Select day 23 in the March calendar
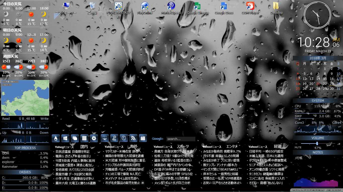 pyautogui.click(x=331, y=83)
